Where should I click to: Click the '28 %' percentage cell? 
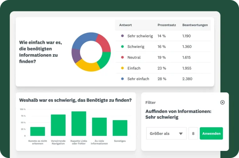click(x=162, y=79)
